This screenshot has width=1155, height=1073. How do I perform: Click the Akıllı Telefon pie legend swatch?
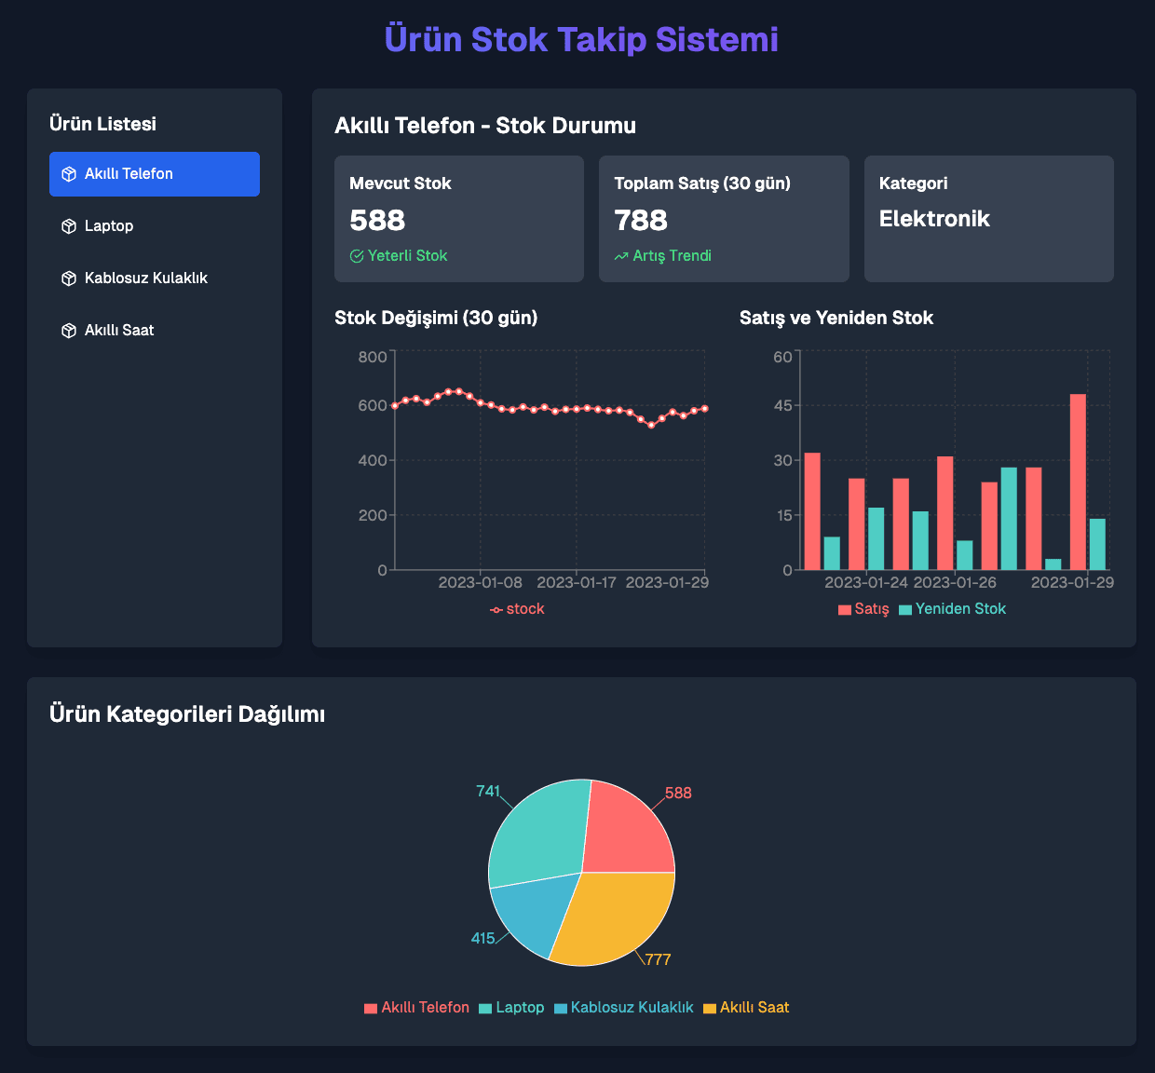tap(371, 1009)
